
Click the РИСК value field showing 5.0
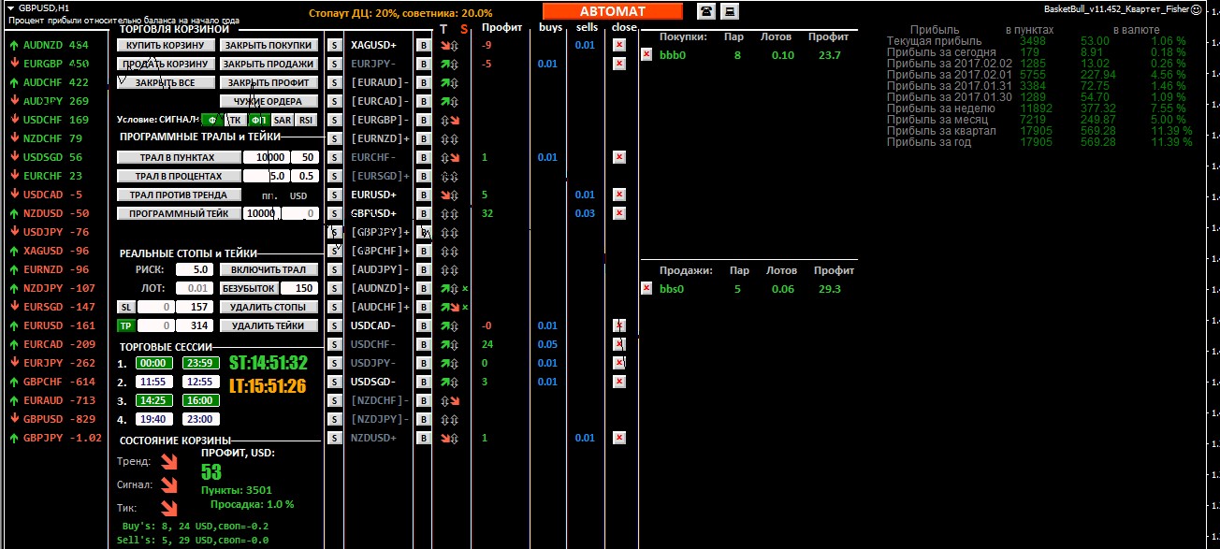point(195,269)
